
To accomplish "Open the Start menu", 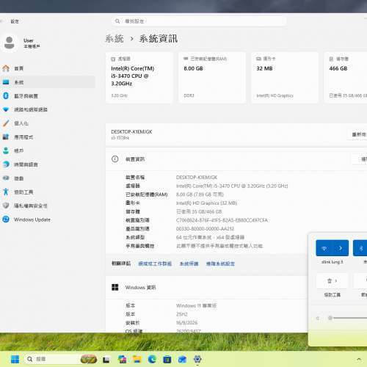I will 15,359.
